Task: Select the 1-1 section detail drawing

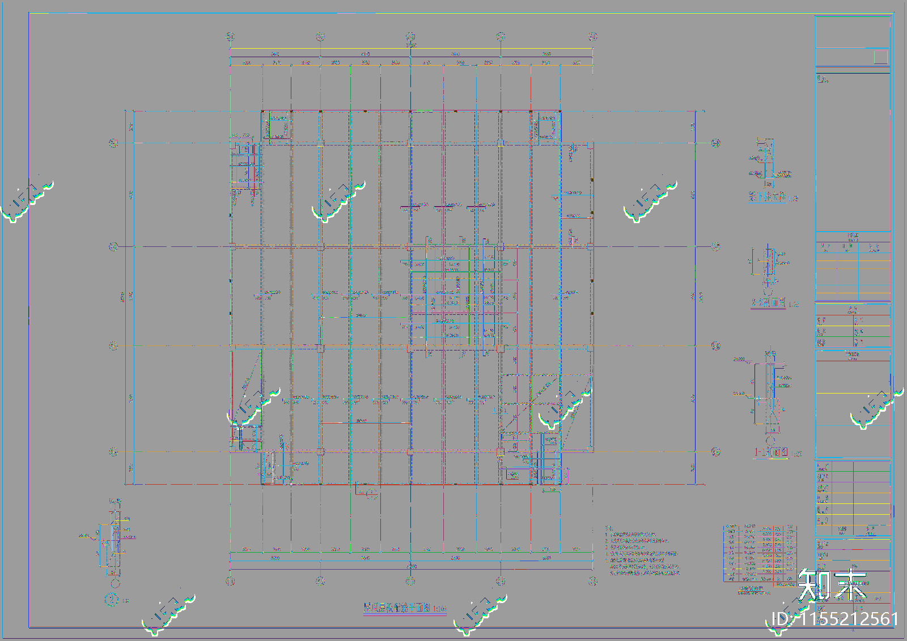Action: pyautogui.click(x=768, y=403)
